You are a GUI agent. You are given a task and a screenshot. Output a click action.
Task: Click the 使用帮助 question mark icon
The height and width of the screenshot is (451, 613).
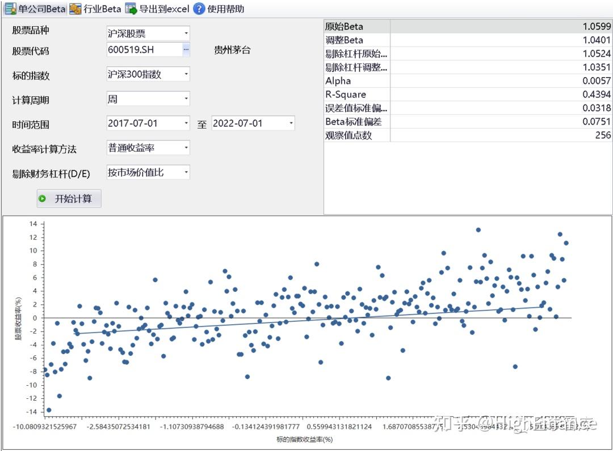[199, 8]
